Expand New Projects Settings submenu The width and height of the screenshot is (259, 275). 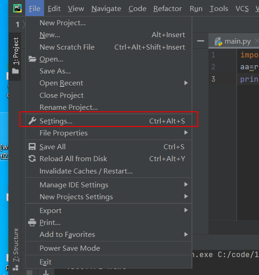109,197
